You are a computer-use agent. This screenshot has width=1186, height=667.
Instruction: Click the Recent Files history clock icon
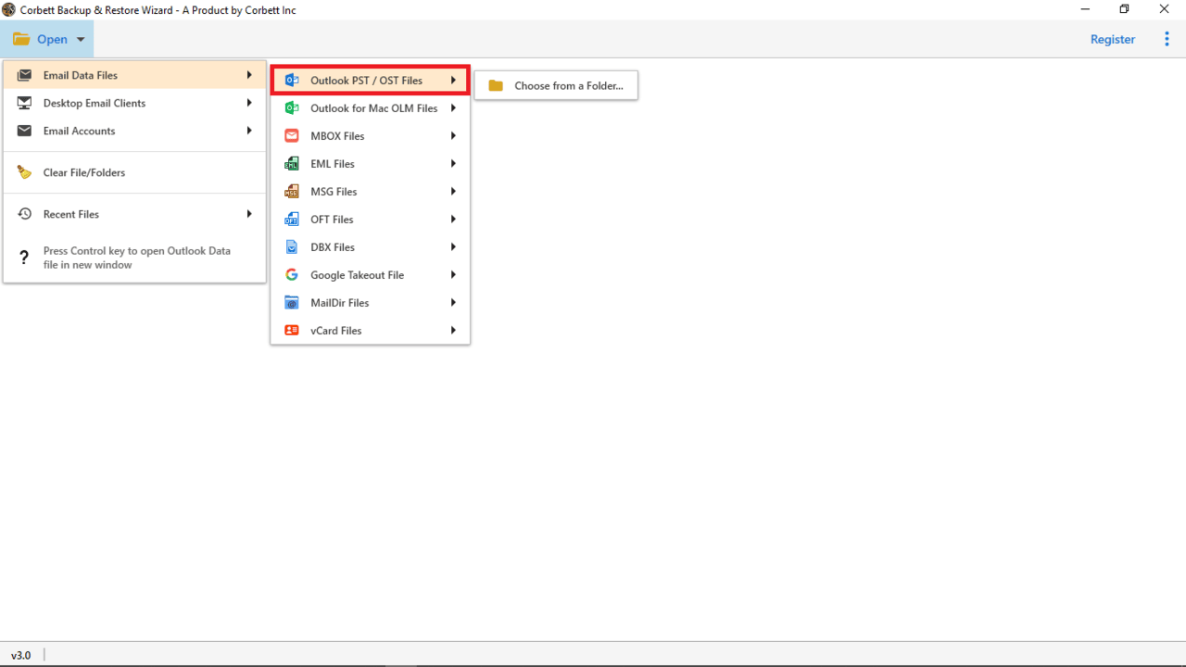(25, 214)
